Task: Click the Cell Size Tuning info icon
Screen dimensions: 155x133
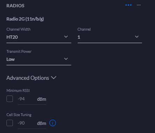Action: click(x=53, y=123)
